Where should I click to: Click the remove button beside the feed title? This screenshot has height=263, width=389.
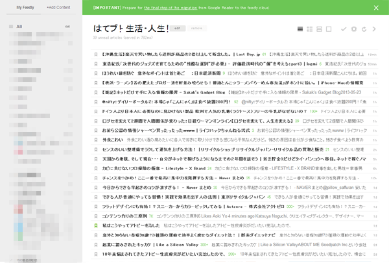click(196, 29)
